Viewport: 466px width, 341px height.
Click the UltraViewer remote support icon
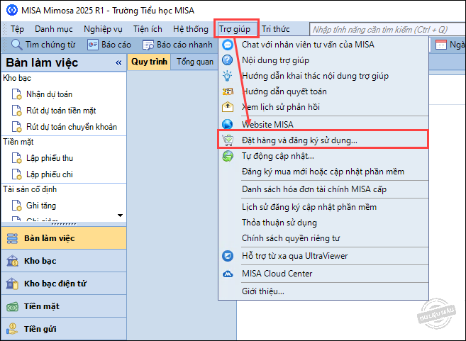click(228, 256)
